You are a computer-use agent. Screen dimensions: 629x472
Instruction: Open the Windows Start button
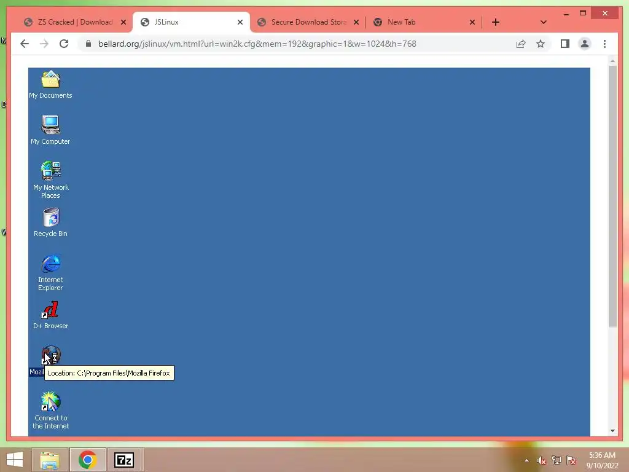pos(15,460)
